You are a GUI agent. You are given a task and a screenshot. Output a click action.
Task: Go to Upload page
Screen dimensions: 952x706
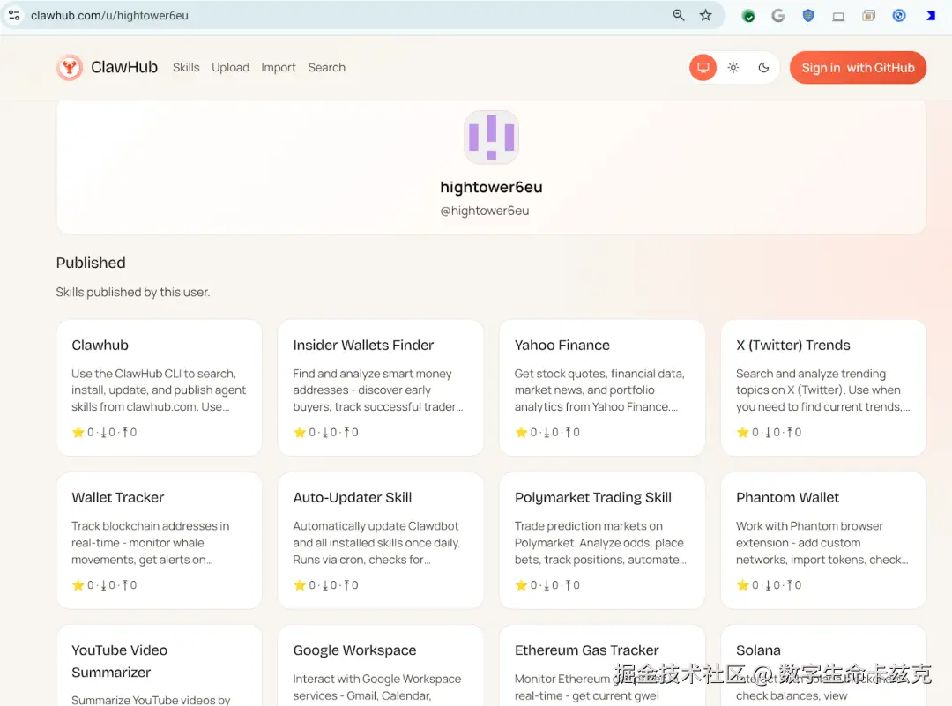(230, 67)
